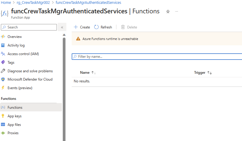Viewport: 242px width, 141px height.
Task: Click the Delete button label
Action: pos(132,27)
